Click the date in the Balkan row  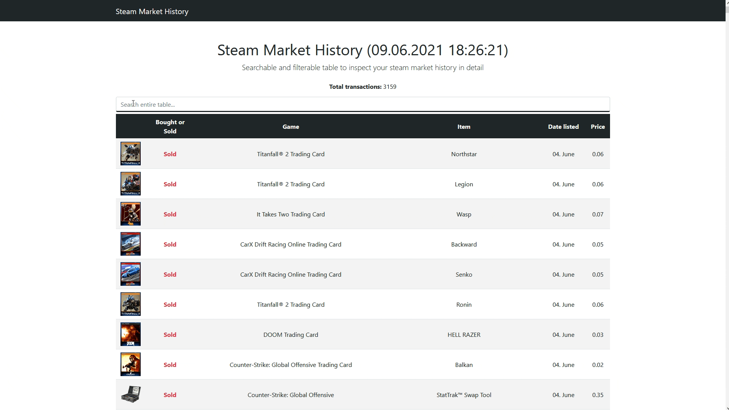click(x=563, y=365)
